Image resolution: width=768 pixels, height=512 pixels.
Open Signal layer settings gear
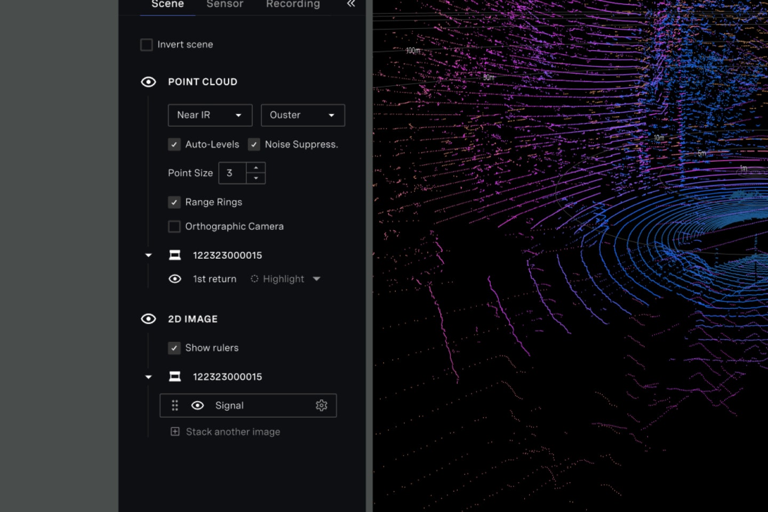(321, 405)
